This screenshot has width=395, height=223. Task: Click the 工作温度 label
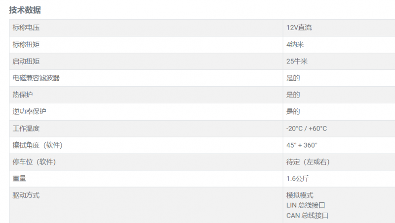pos(26,128)
